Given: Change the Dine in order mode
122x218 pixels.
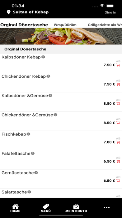Looking at the screenshot, I should pyautogui.click(x=110, y=13).
